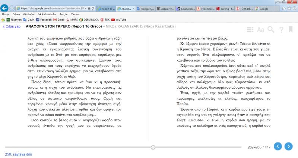Image resolution: width=298 pixels, height=158 pixels.
Task: Open the YouTube favorites bookmark
Action: point(118,20)
